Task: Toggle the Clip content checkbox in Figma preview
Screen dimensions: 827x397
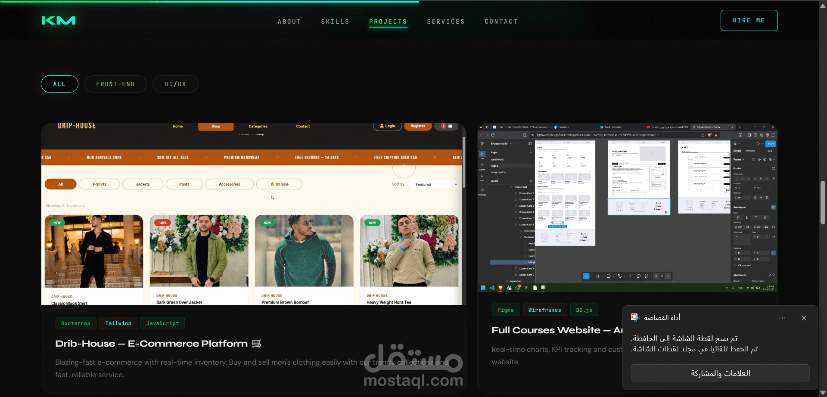Action: (x=736, y=265)
